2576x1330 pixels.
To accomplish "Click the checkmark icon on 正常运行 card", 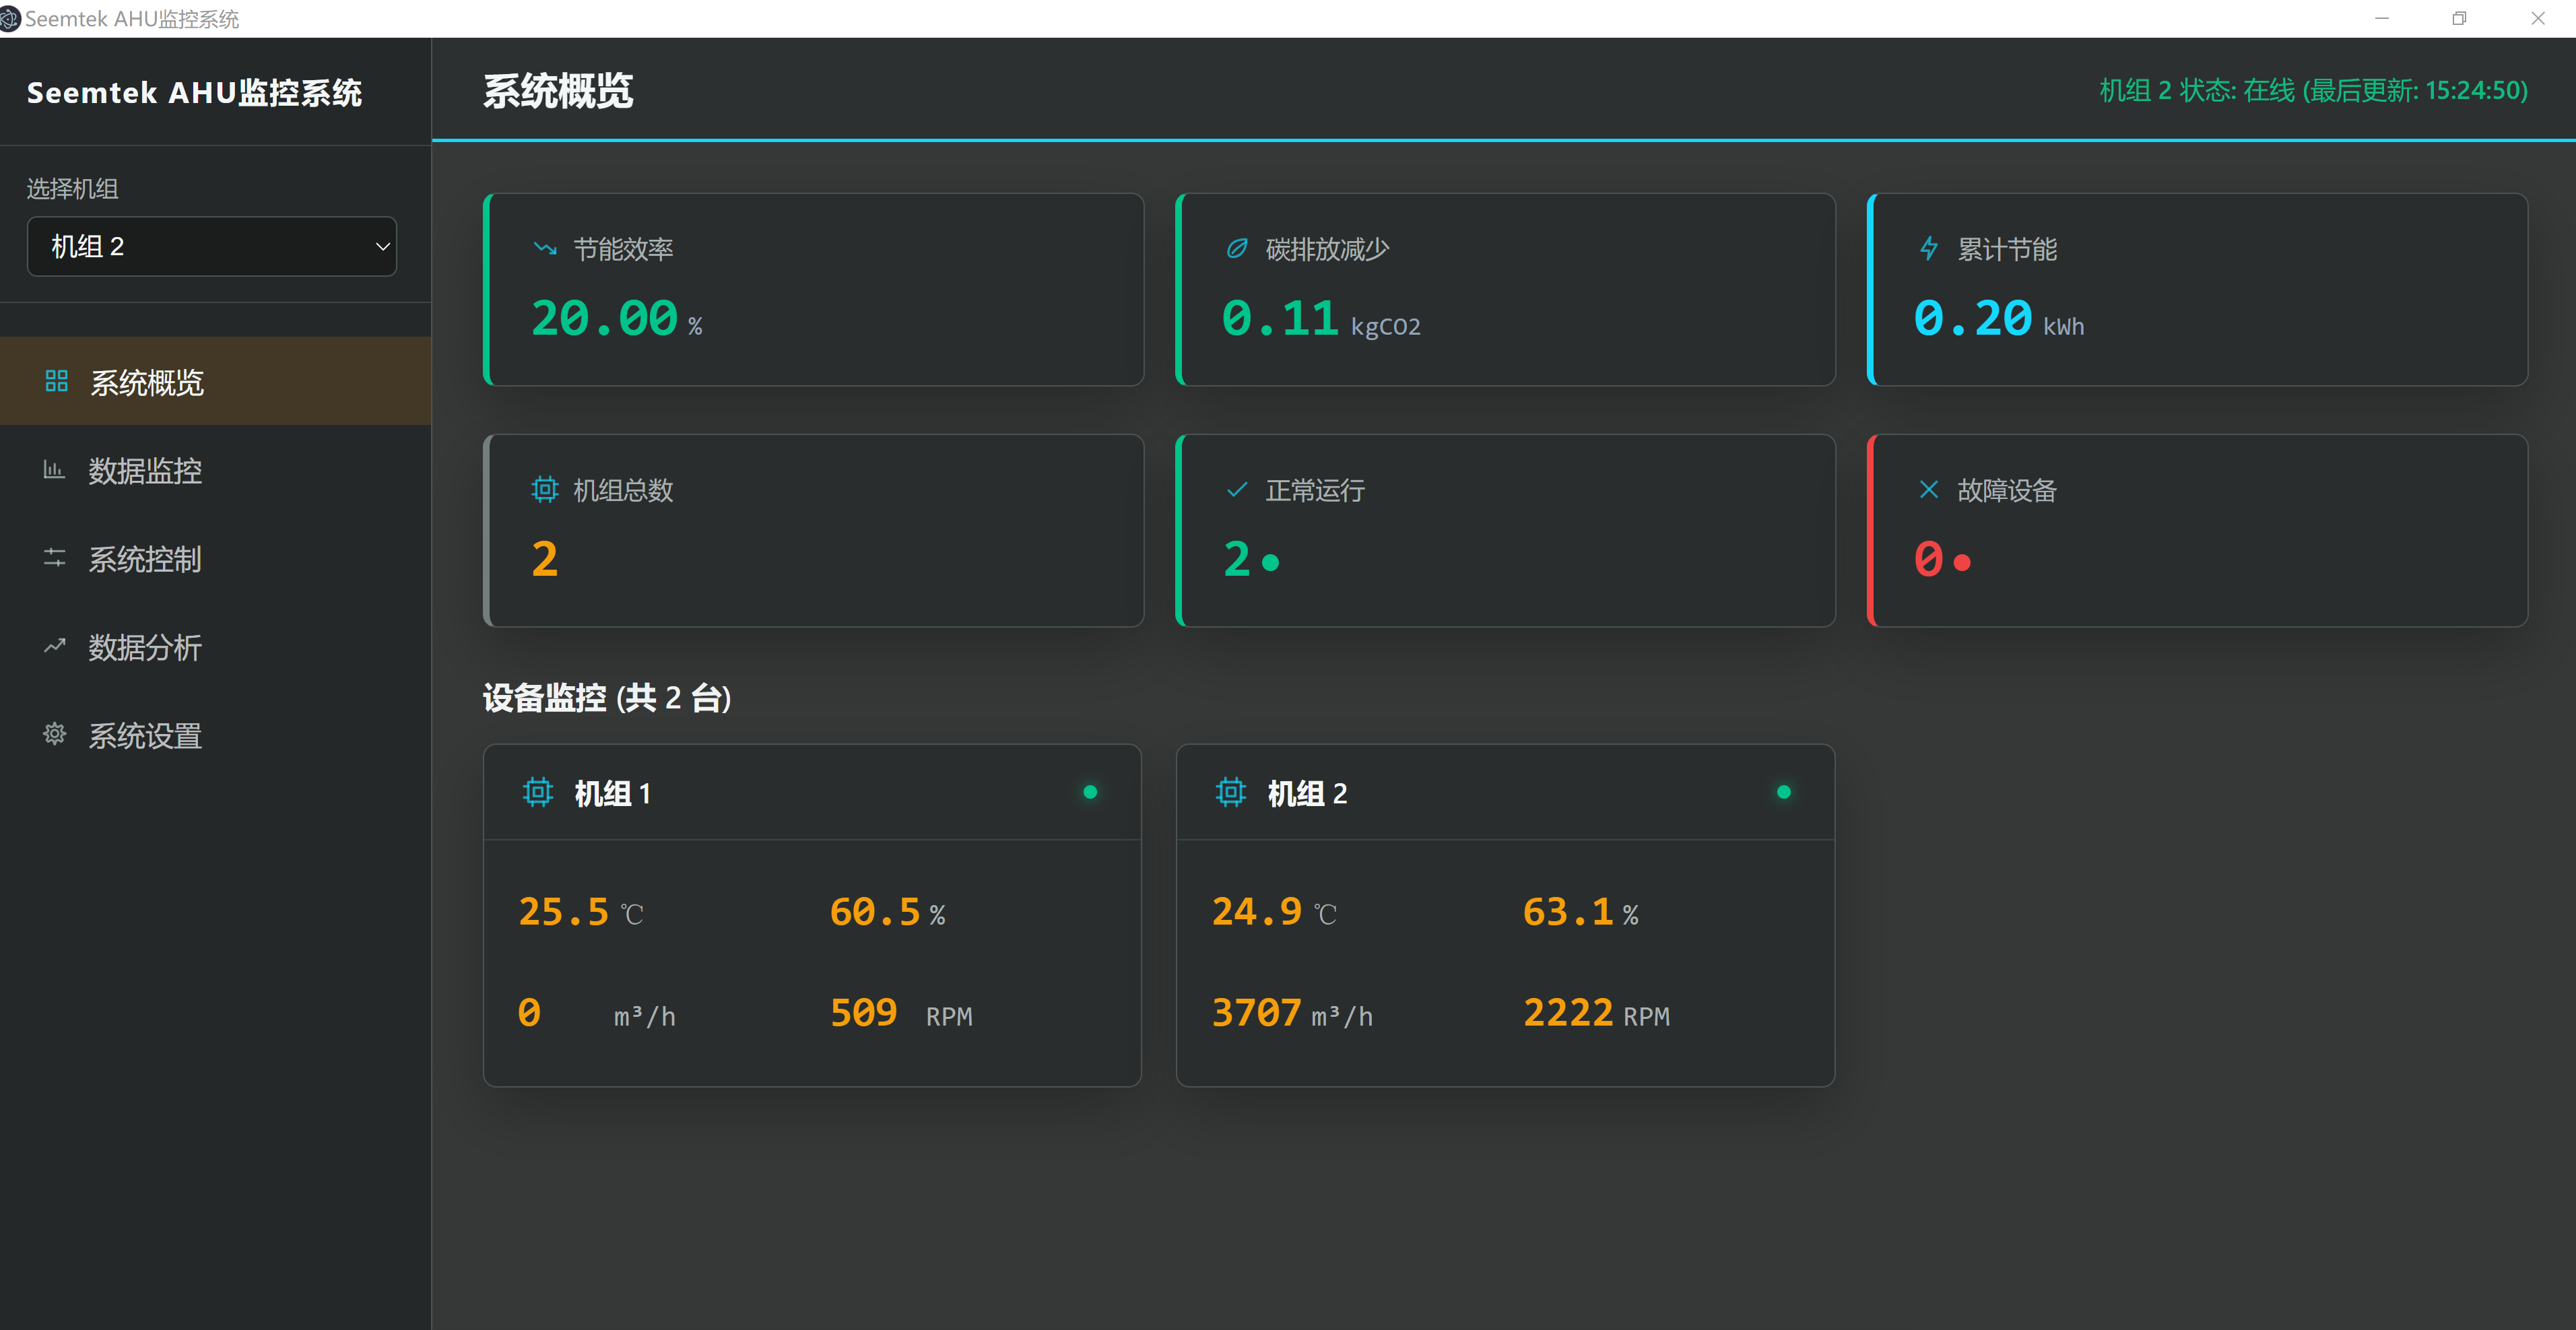I will 1237,489.
